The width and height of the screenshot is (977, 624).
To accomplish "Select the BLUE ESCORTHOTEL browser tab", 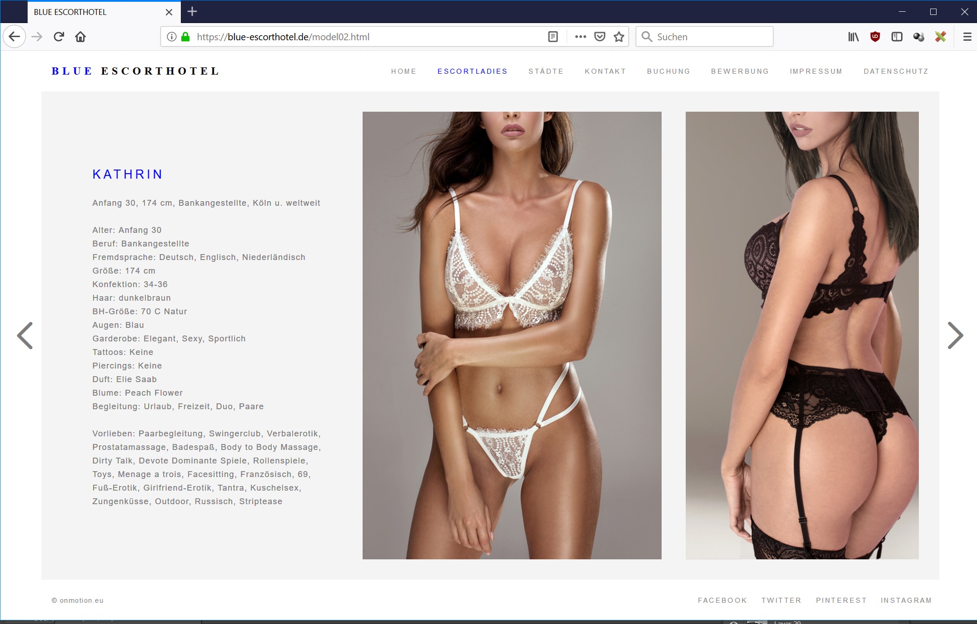I will 104,12.
